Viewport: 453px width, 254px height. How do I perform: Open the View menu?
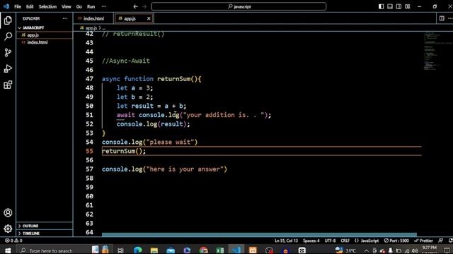[x=66, y=6]
